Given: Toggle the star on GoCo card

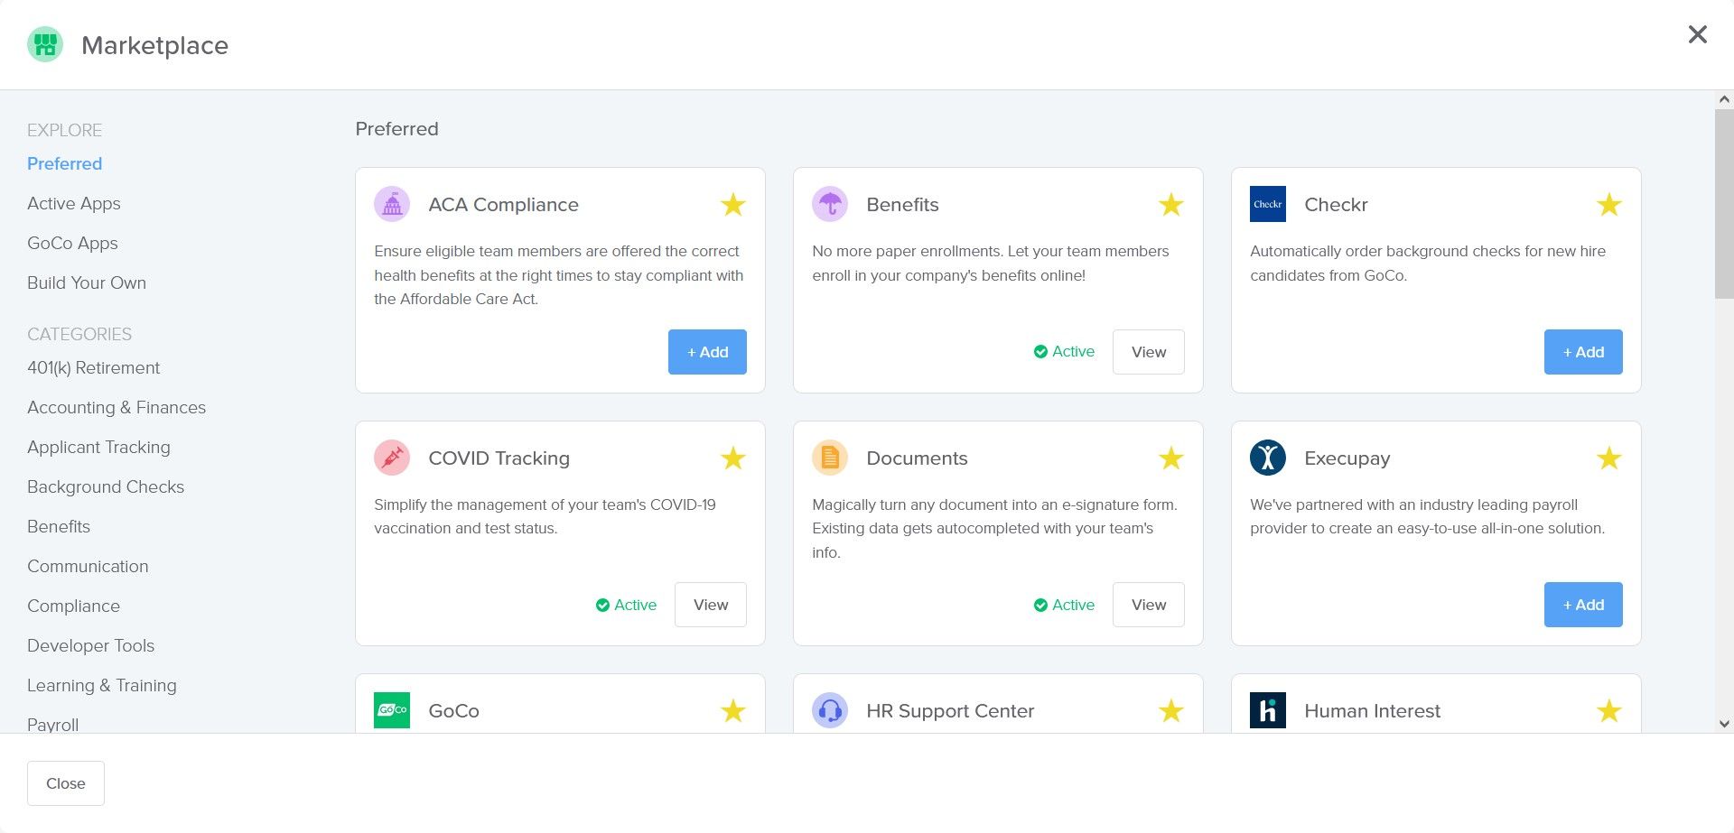Looking at the screenshot, I should click(733, 711).
